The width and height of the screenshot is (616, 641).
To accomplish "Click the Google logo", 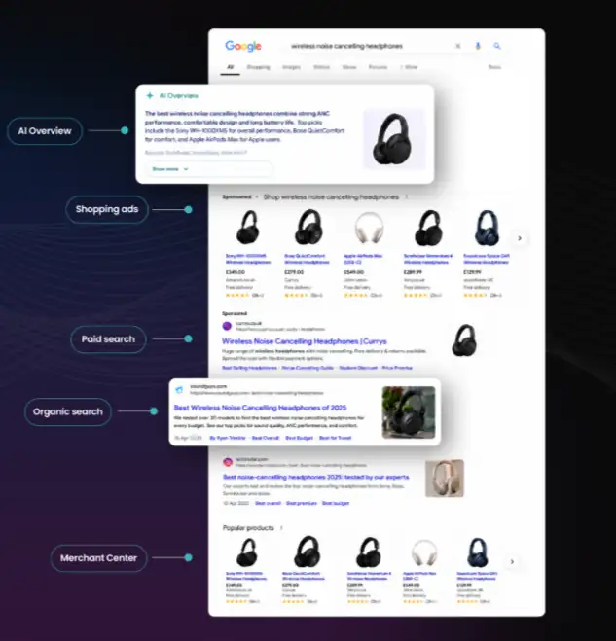I will [243, 46].
